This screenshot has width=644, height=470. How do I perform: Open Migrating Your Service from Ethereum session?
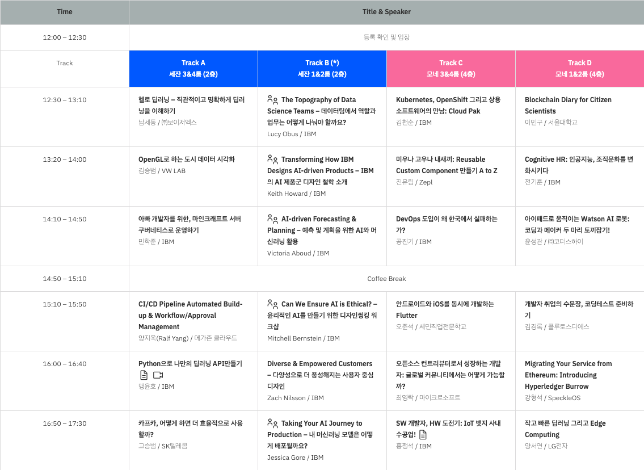click(568, 375)
